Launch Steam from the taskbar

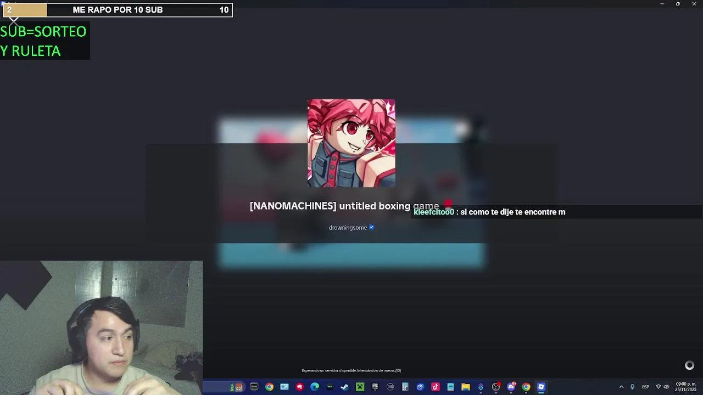coord(344,387)
